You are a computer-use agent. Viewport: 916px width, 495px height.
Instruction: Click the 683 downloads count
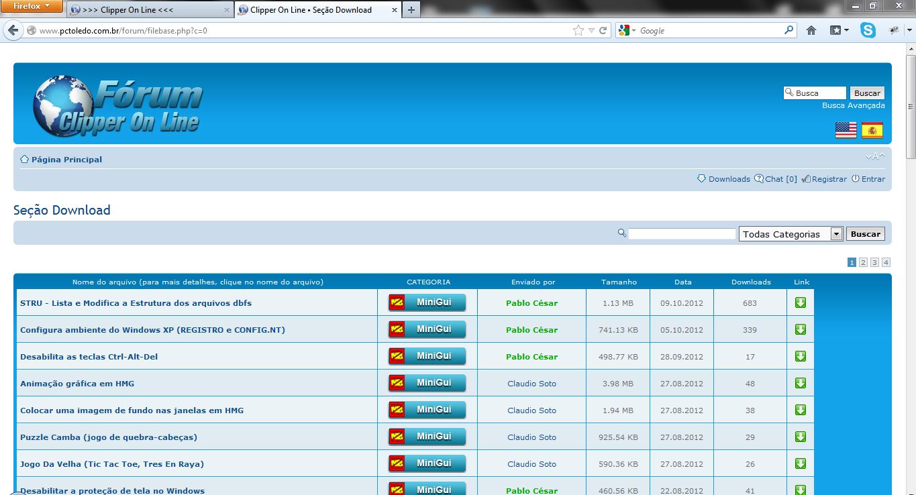click(750, 303)
